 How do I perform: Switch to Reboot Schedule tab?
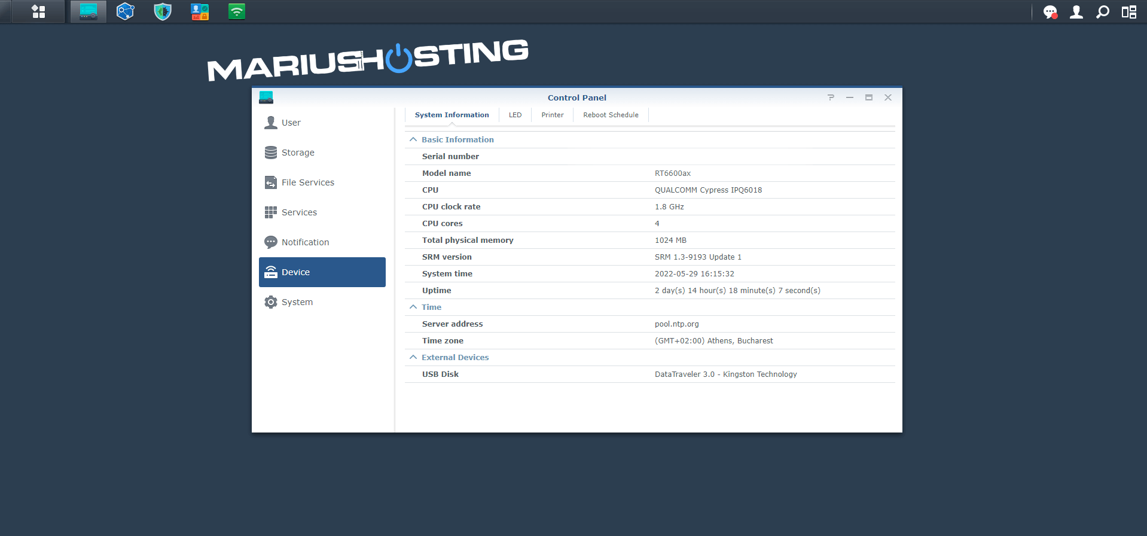click(x=611, y=115)
